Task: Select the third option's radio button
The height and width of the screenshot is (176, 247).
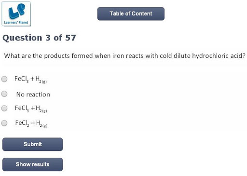Action: click(4, 108)
